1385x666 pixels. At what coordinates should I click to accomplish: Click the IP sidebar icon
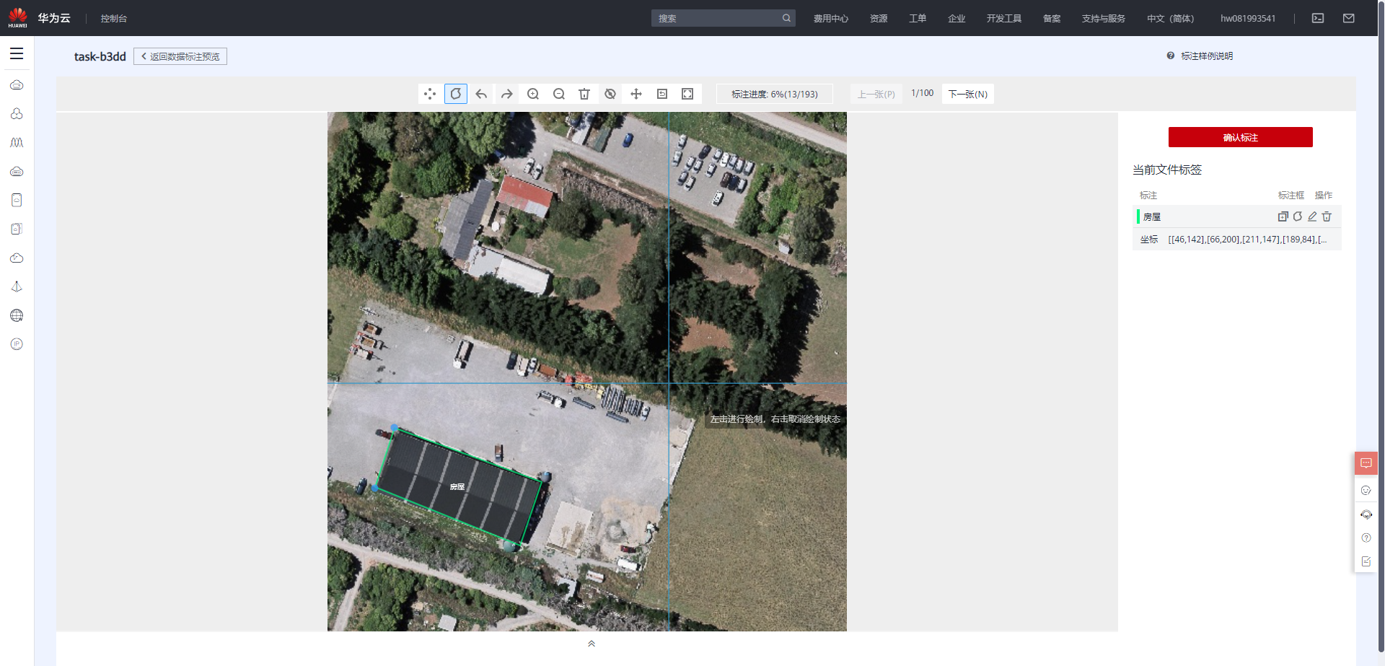[17, 344]
